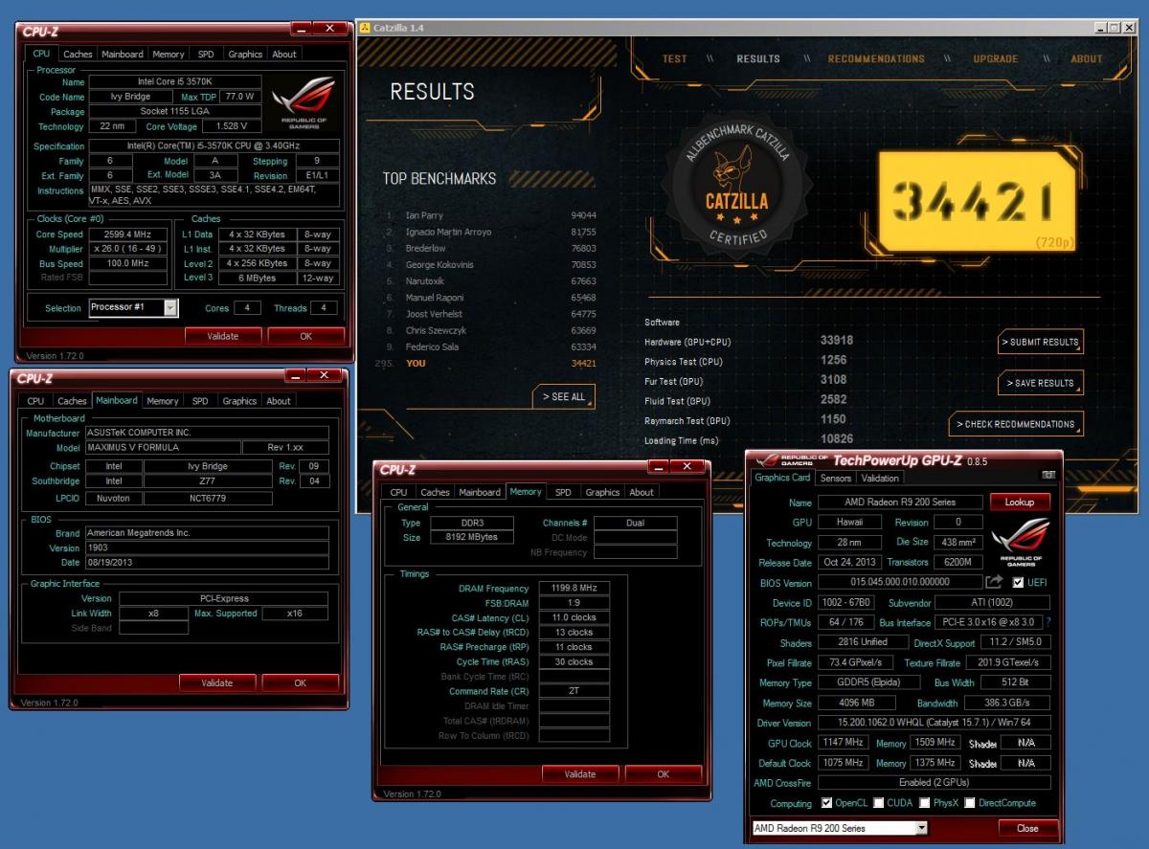Select Federico Sala leaderboard row
The width and height of the screenshot is (1149, 849).
pos(490,346)
